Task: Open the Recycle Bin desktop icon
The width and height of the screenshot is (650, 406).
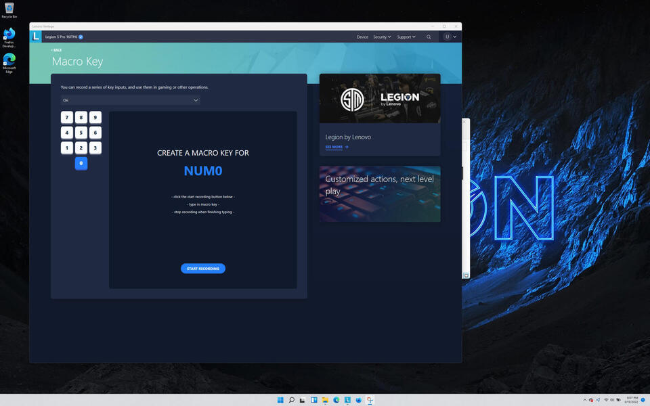Action: (9, 10)
